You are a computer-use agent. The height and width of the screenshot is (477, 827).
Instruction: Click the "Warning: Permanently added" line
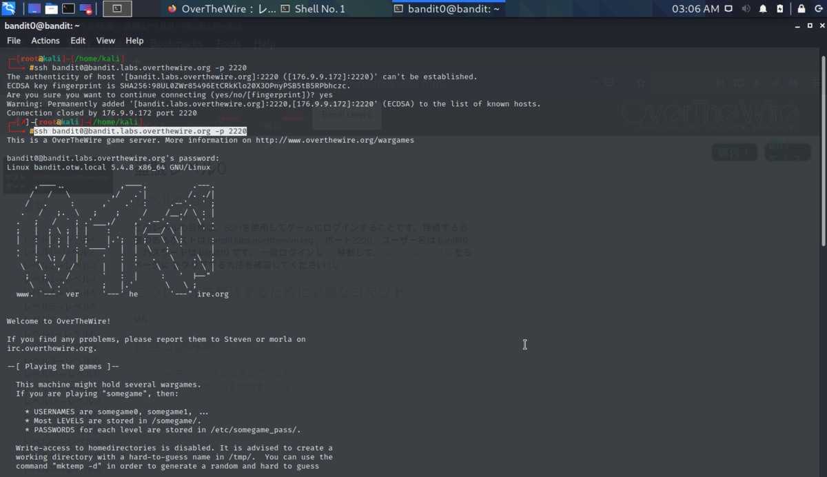tap(274, 103)
